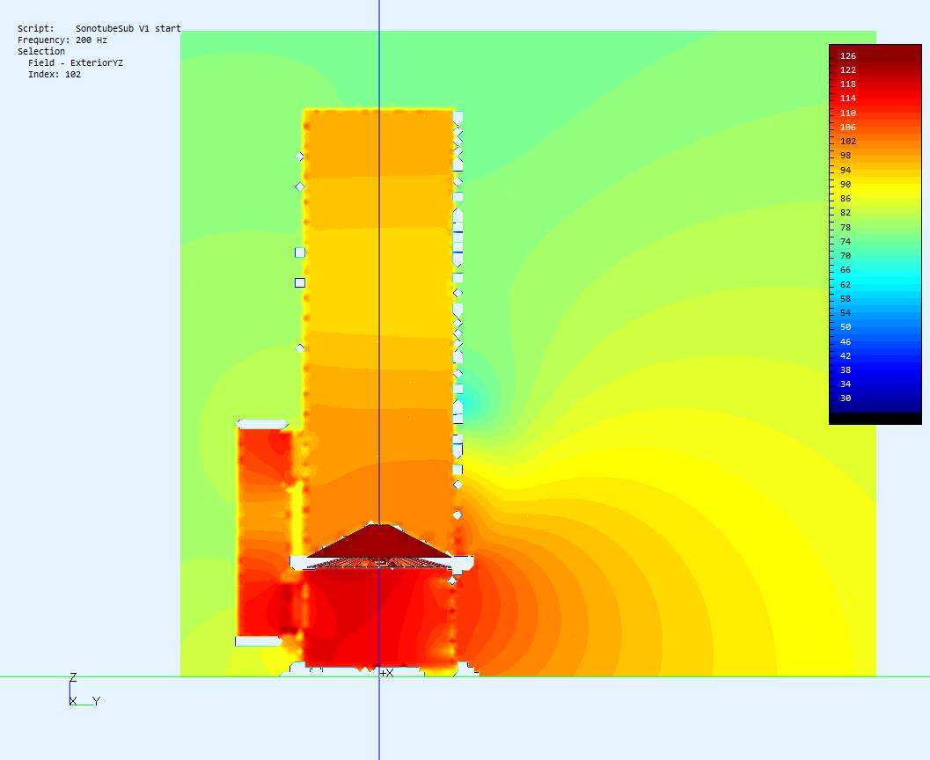This screenshot has height=760, width=930.
Task: Click the 38 legend value
Action: [846, 370]
